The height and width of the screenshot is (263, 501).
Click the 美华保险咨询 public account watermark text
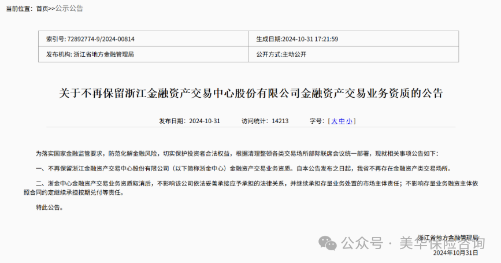point(439,244)
